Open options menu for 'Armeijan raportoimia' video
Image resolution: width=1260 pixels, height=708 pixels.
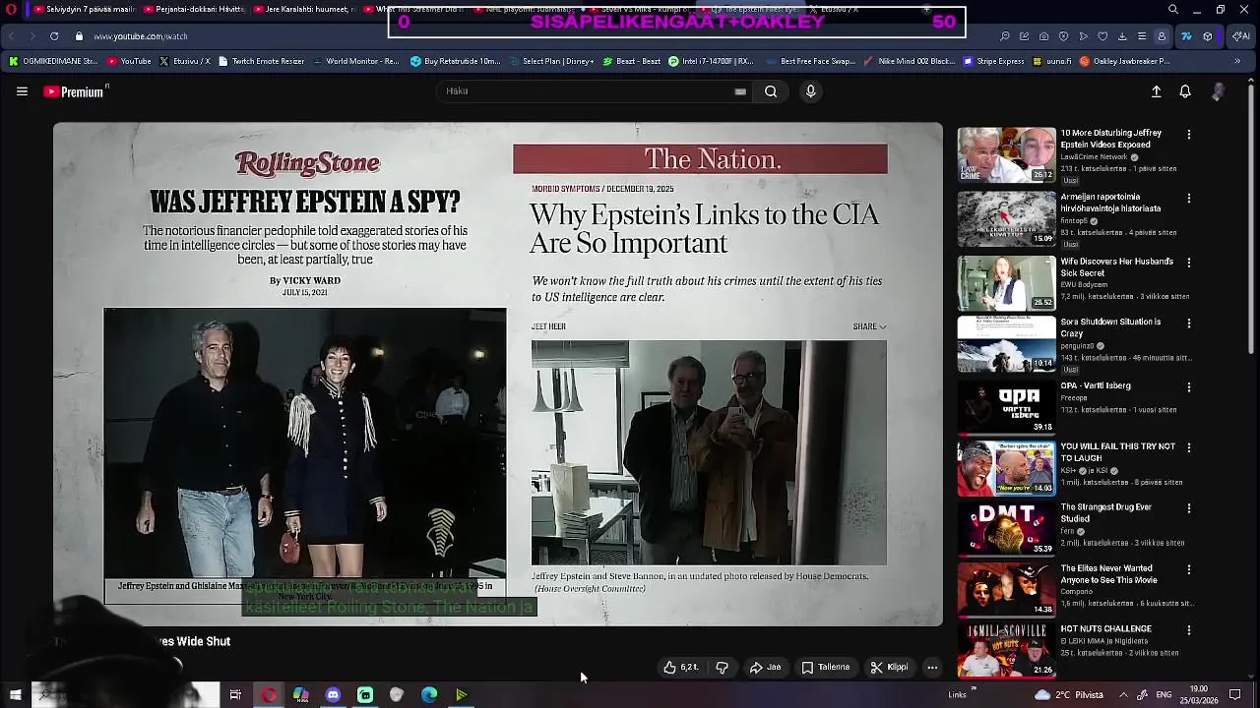tap(1189, 199)
